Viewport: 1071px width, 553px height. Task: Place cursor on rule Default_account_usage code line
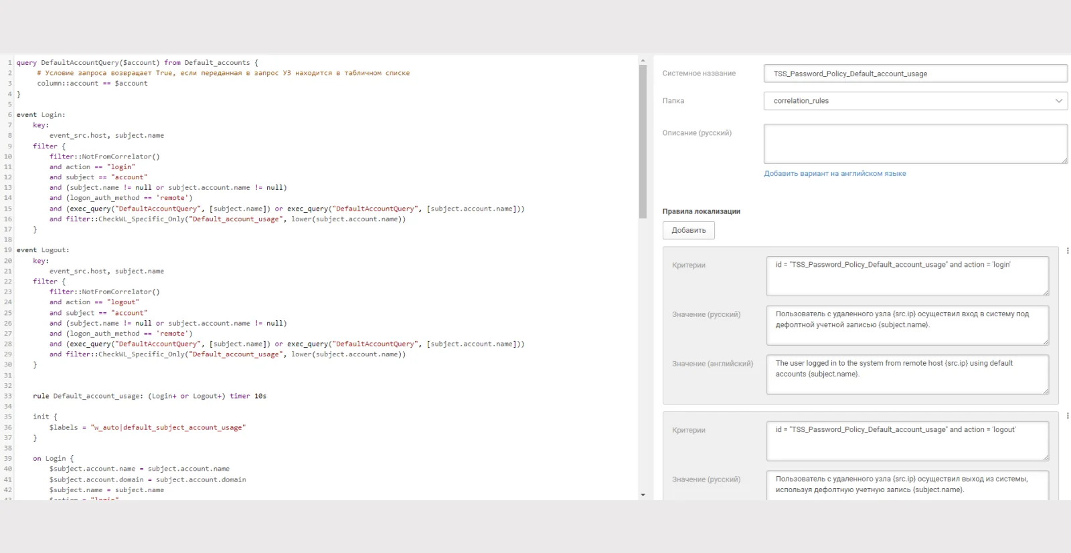[x=149, y=396]
